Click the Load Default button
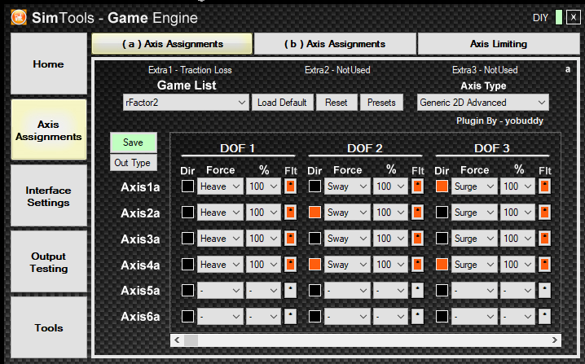Screen dimensions: 585x364 click(x=282, y=102)
